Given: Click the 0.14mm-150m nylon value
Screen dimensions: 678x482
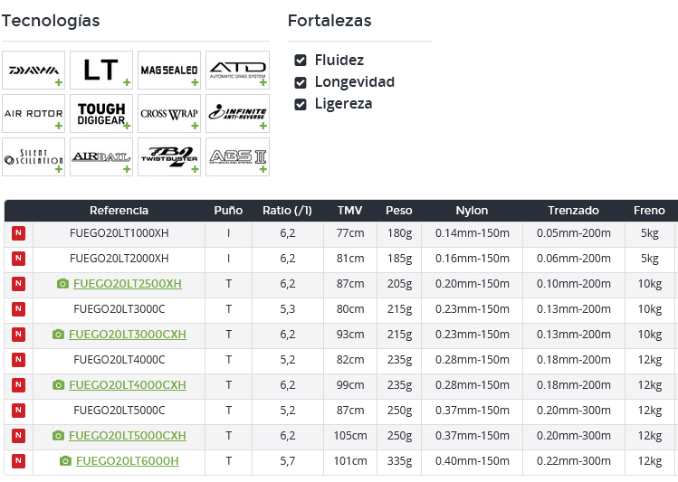Looking at the screenshot, I should (x=473, y=233).
